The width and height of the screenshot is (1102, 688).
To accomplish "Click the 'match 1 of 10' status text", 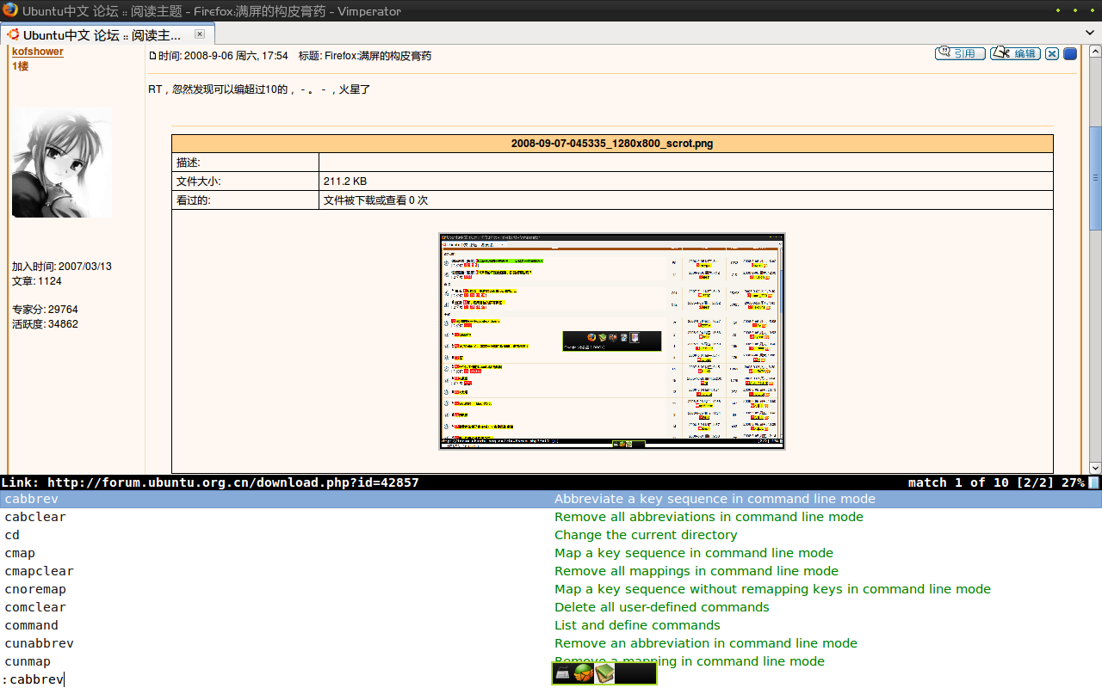I will point(958,483).
